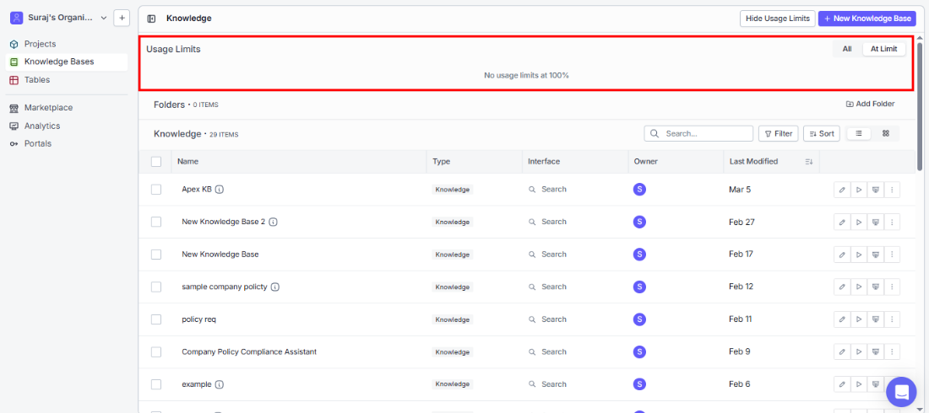This screenshot has width=929, height=413.
Task: Open presentation icon for Apex KB
Action: point(875,190)
